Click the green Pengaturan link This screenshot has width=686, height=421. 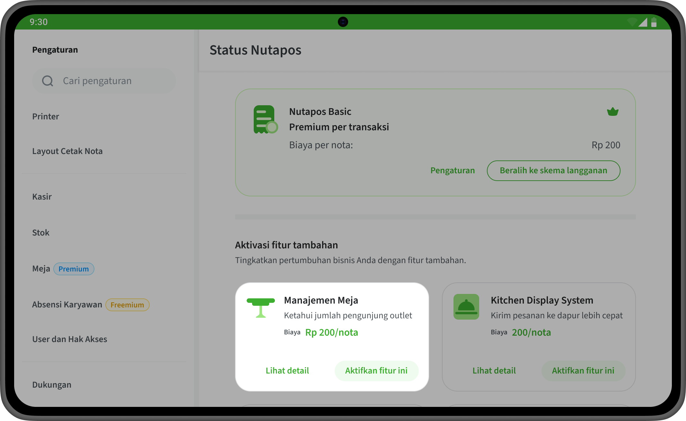pyautogui.click(x=452, y=170)
